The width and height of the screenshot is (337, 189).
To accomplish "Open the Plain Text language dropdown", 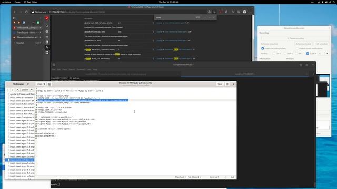I will (x=181, y=177).
